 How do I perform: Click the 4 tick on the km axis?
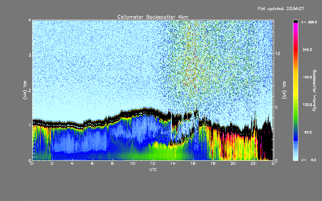point(30,20)
